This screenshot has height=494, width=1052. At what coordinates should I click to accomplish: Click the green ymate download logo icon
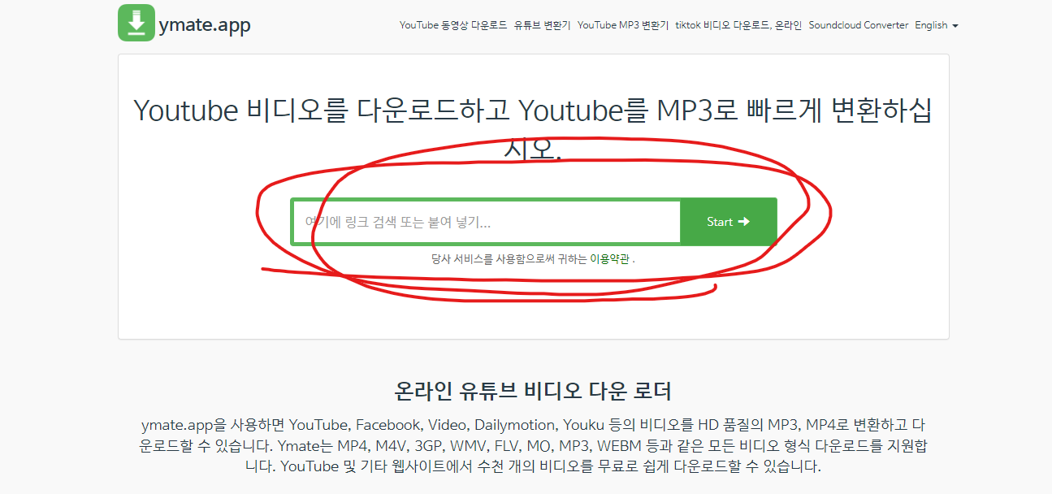tap(136, 23)
